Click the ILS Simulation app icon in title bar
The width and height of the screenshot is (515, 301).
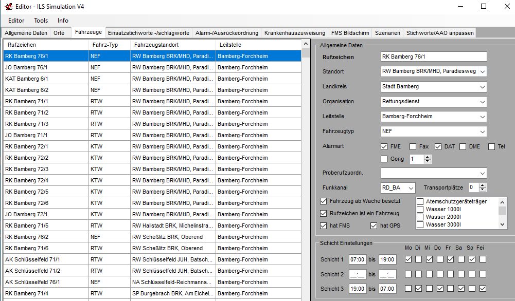click(x=8, y=7)
